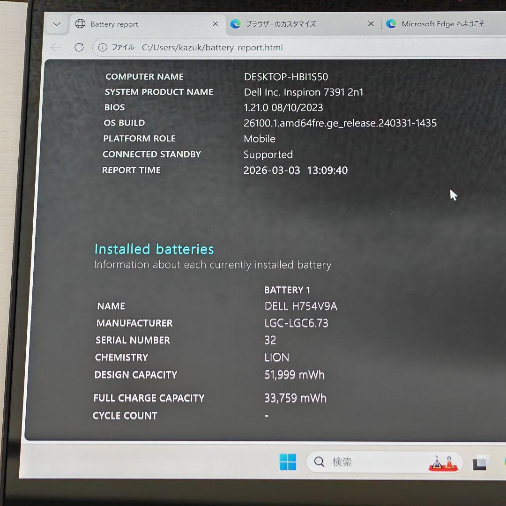Screen dimensions: 506x506
Task: Open Task View on the taskbar
Action: pos(480,463)
